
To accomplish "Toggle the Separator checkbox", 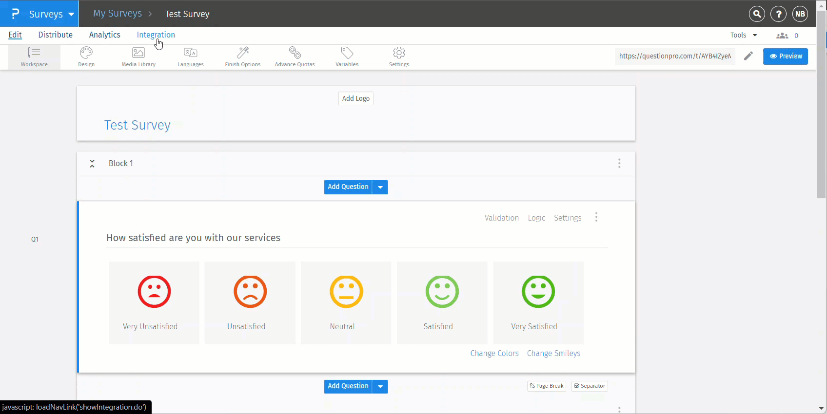I will pos(590,386).
